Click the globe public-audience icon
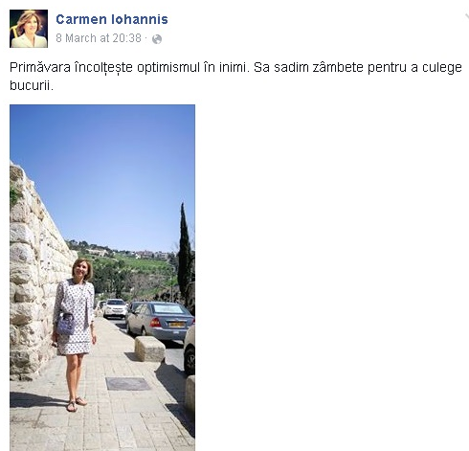Viewport: 469px width, 451px height. coord(157,39)
